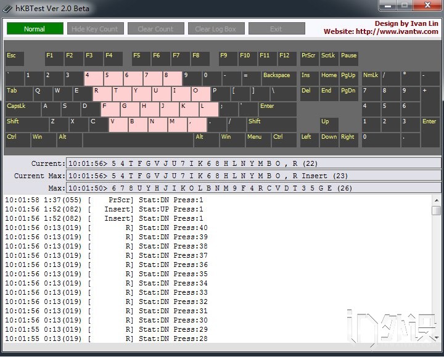Click the highlighted M key tile
The width and height of the screenshot is (444, 357).
[177, 125]
